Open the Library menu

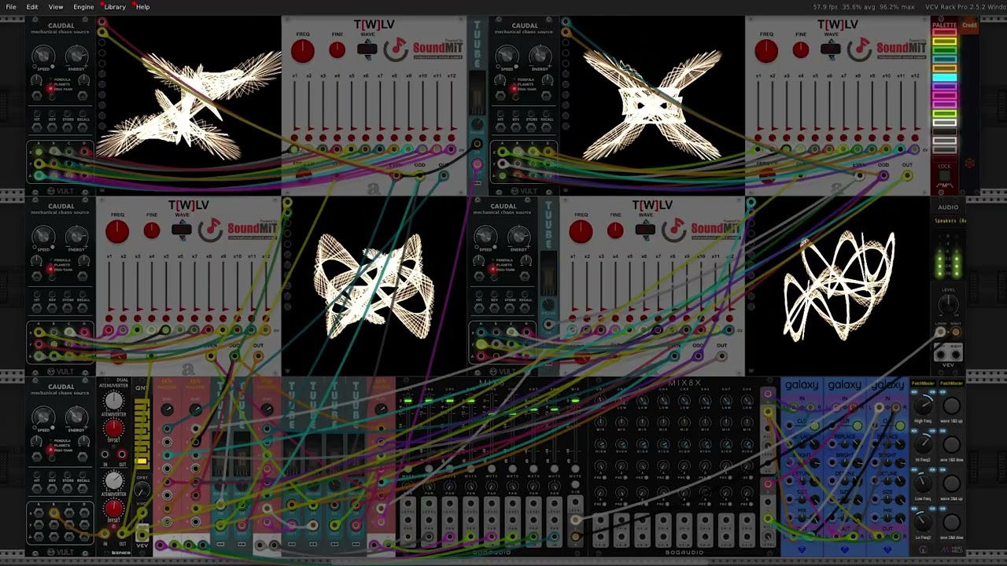point(115,7)
